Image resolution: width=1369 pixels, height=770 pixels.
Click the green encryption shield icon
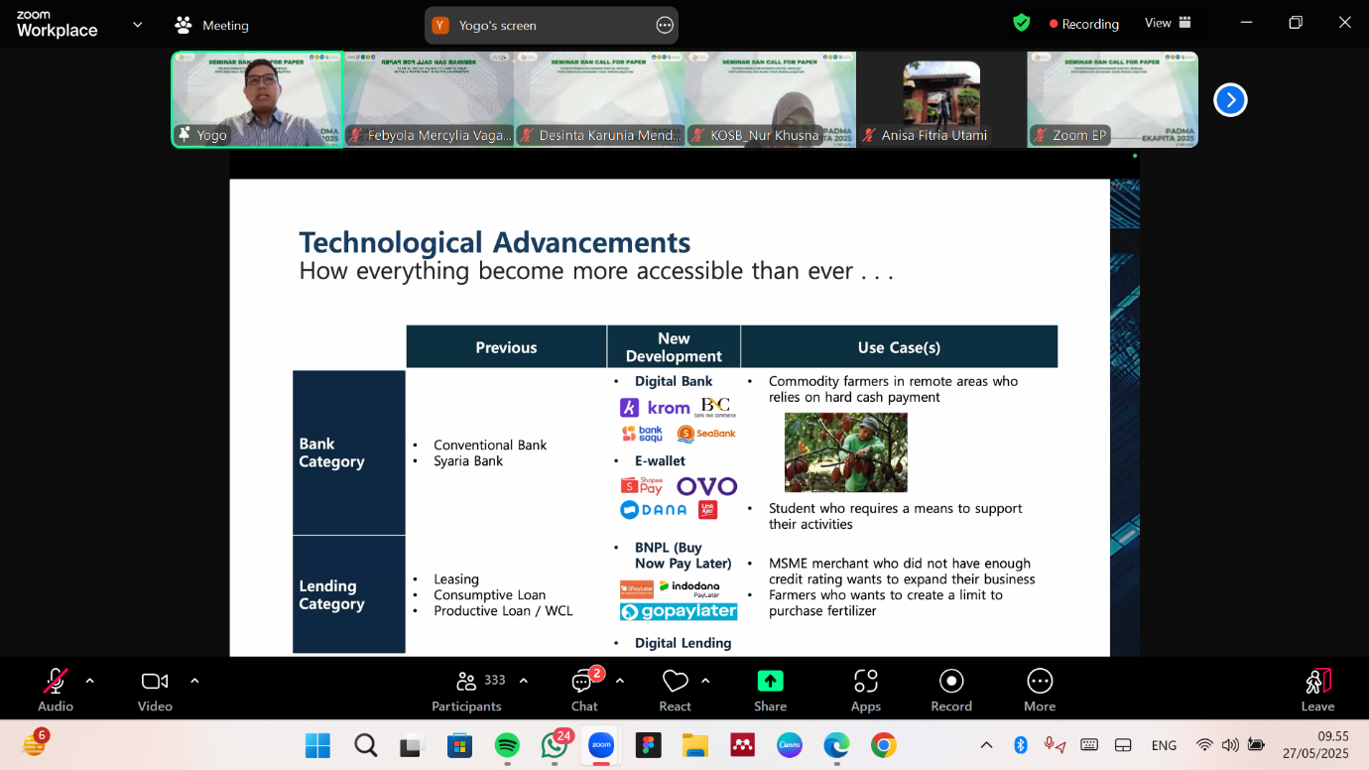[1021, 23]
